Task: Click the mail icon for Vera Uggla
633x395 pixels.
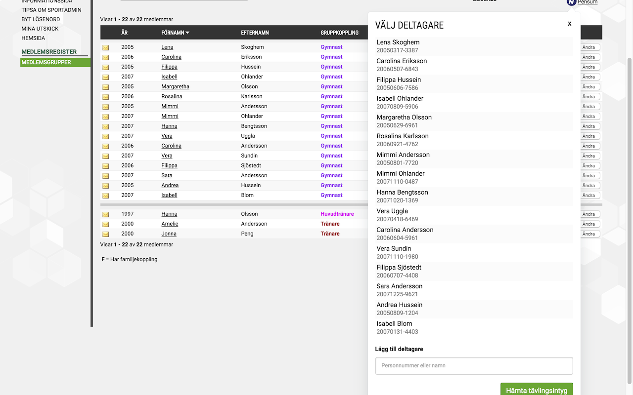Action: point(105,136)
